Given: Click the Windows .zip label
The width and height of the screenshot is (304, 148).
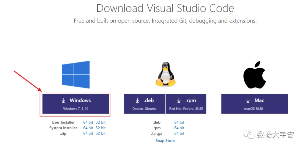Looking at the screenshot, I should (x=63, y=133).
